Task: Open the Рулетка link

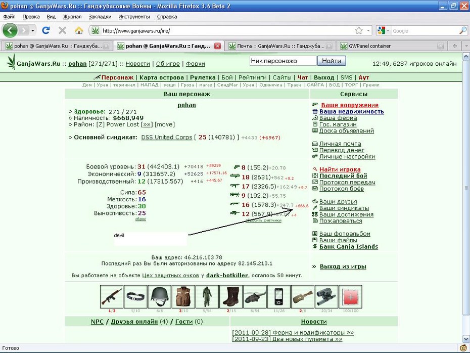Action: pos(203,77)
